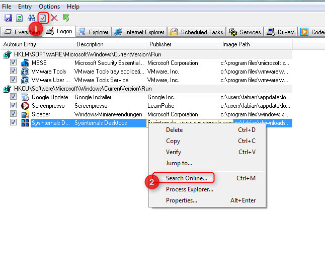Image resolution: width=325 pixels, height=277 pixels.
Task: Switch to the Explorer tab
Action: point(94,32)
